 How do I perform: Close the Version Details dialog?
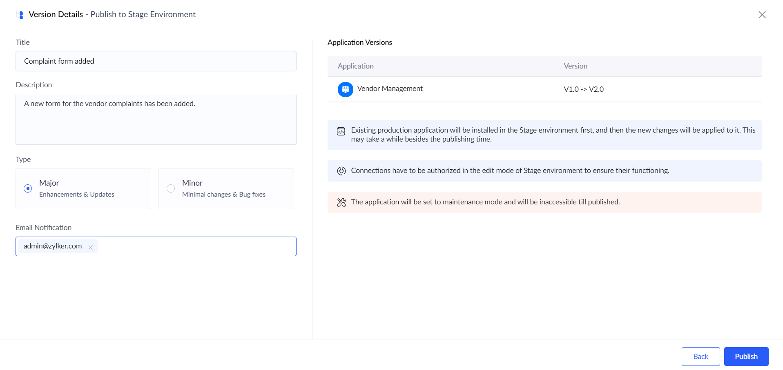coord(762,15)
